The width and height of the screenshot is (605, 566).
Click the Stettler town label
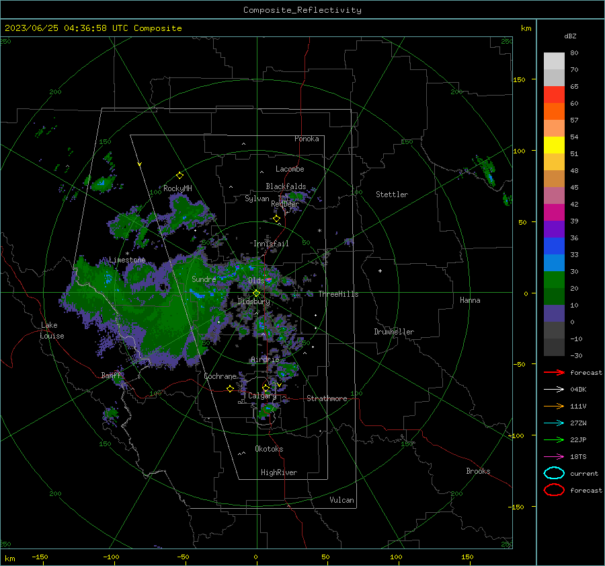(x=392, y=194)
